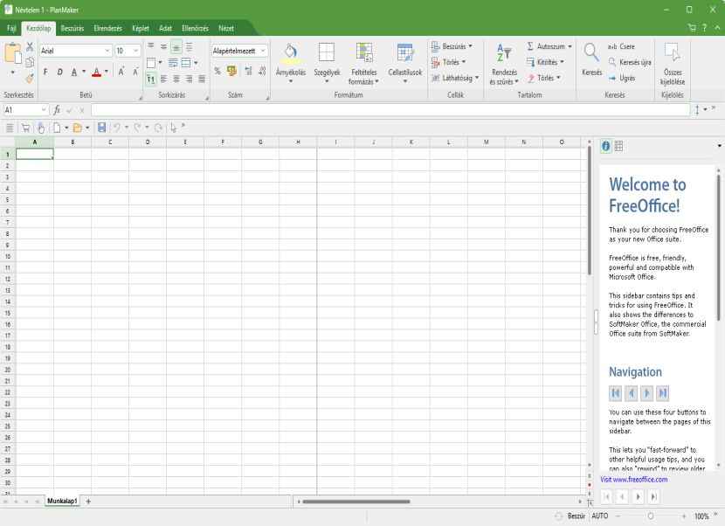Viewport: 725px width, 526px height.
Task: Click the red font color A swatch
Action: (96, 73)
